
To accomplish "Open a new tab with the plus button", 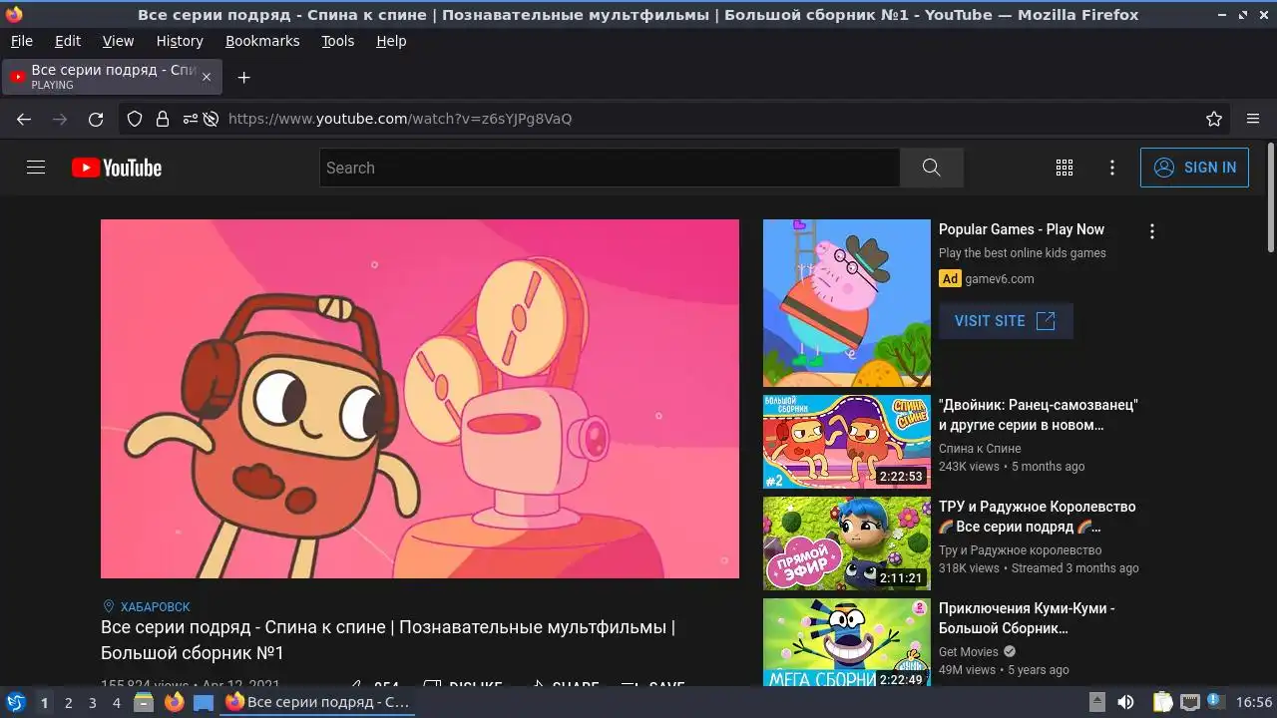I will point(243,77).
